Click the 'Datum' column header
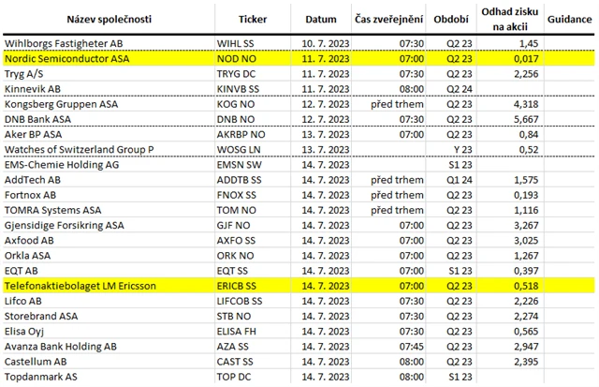Viewport: 599px width, 387px height. pos(322,19)
